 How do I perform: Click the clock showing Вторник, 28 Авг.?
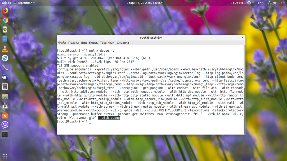coord(143,3)
